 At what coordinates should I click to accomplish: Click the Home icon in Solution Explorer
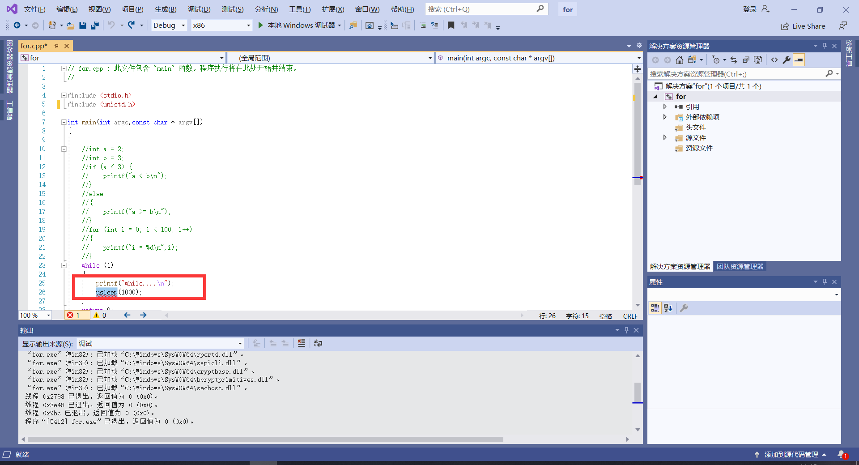[679, 60]
